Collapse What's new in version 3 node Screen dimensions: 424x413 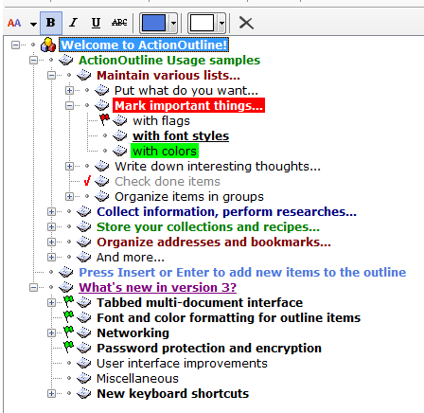tap(33, 287)
